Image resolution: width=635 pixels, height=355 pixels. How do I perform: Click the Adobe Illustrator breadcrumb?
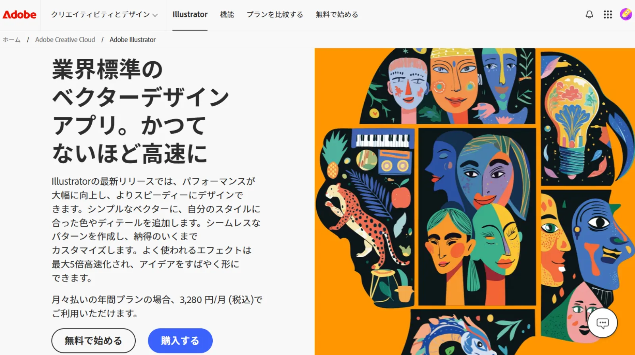(x=133, y=40)
